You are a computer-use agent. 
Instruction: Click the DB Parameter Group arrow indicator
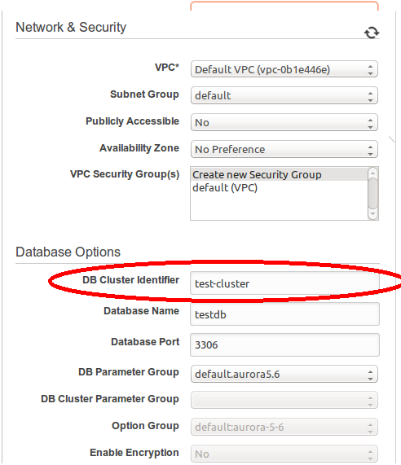click(x=370, y=375)
